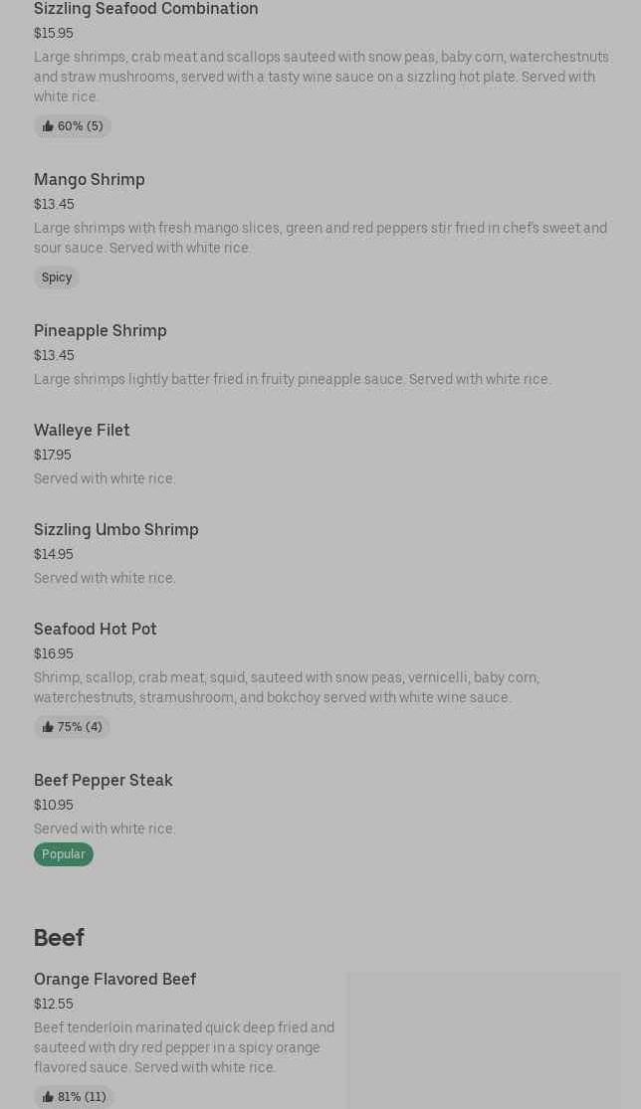The image size is (641, 1109).
Task: Open the Pineapple Shrimp item
Action: 101,330
